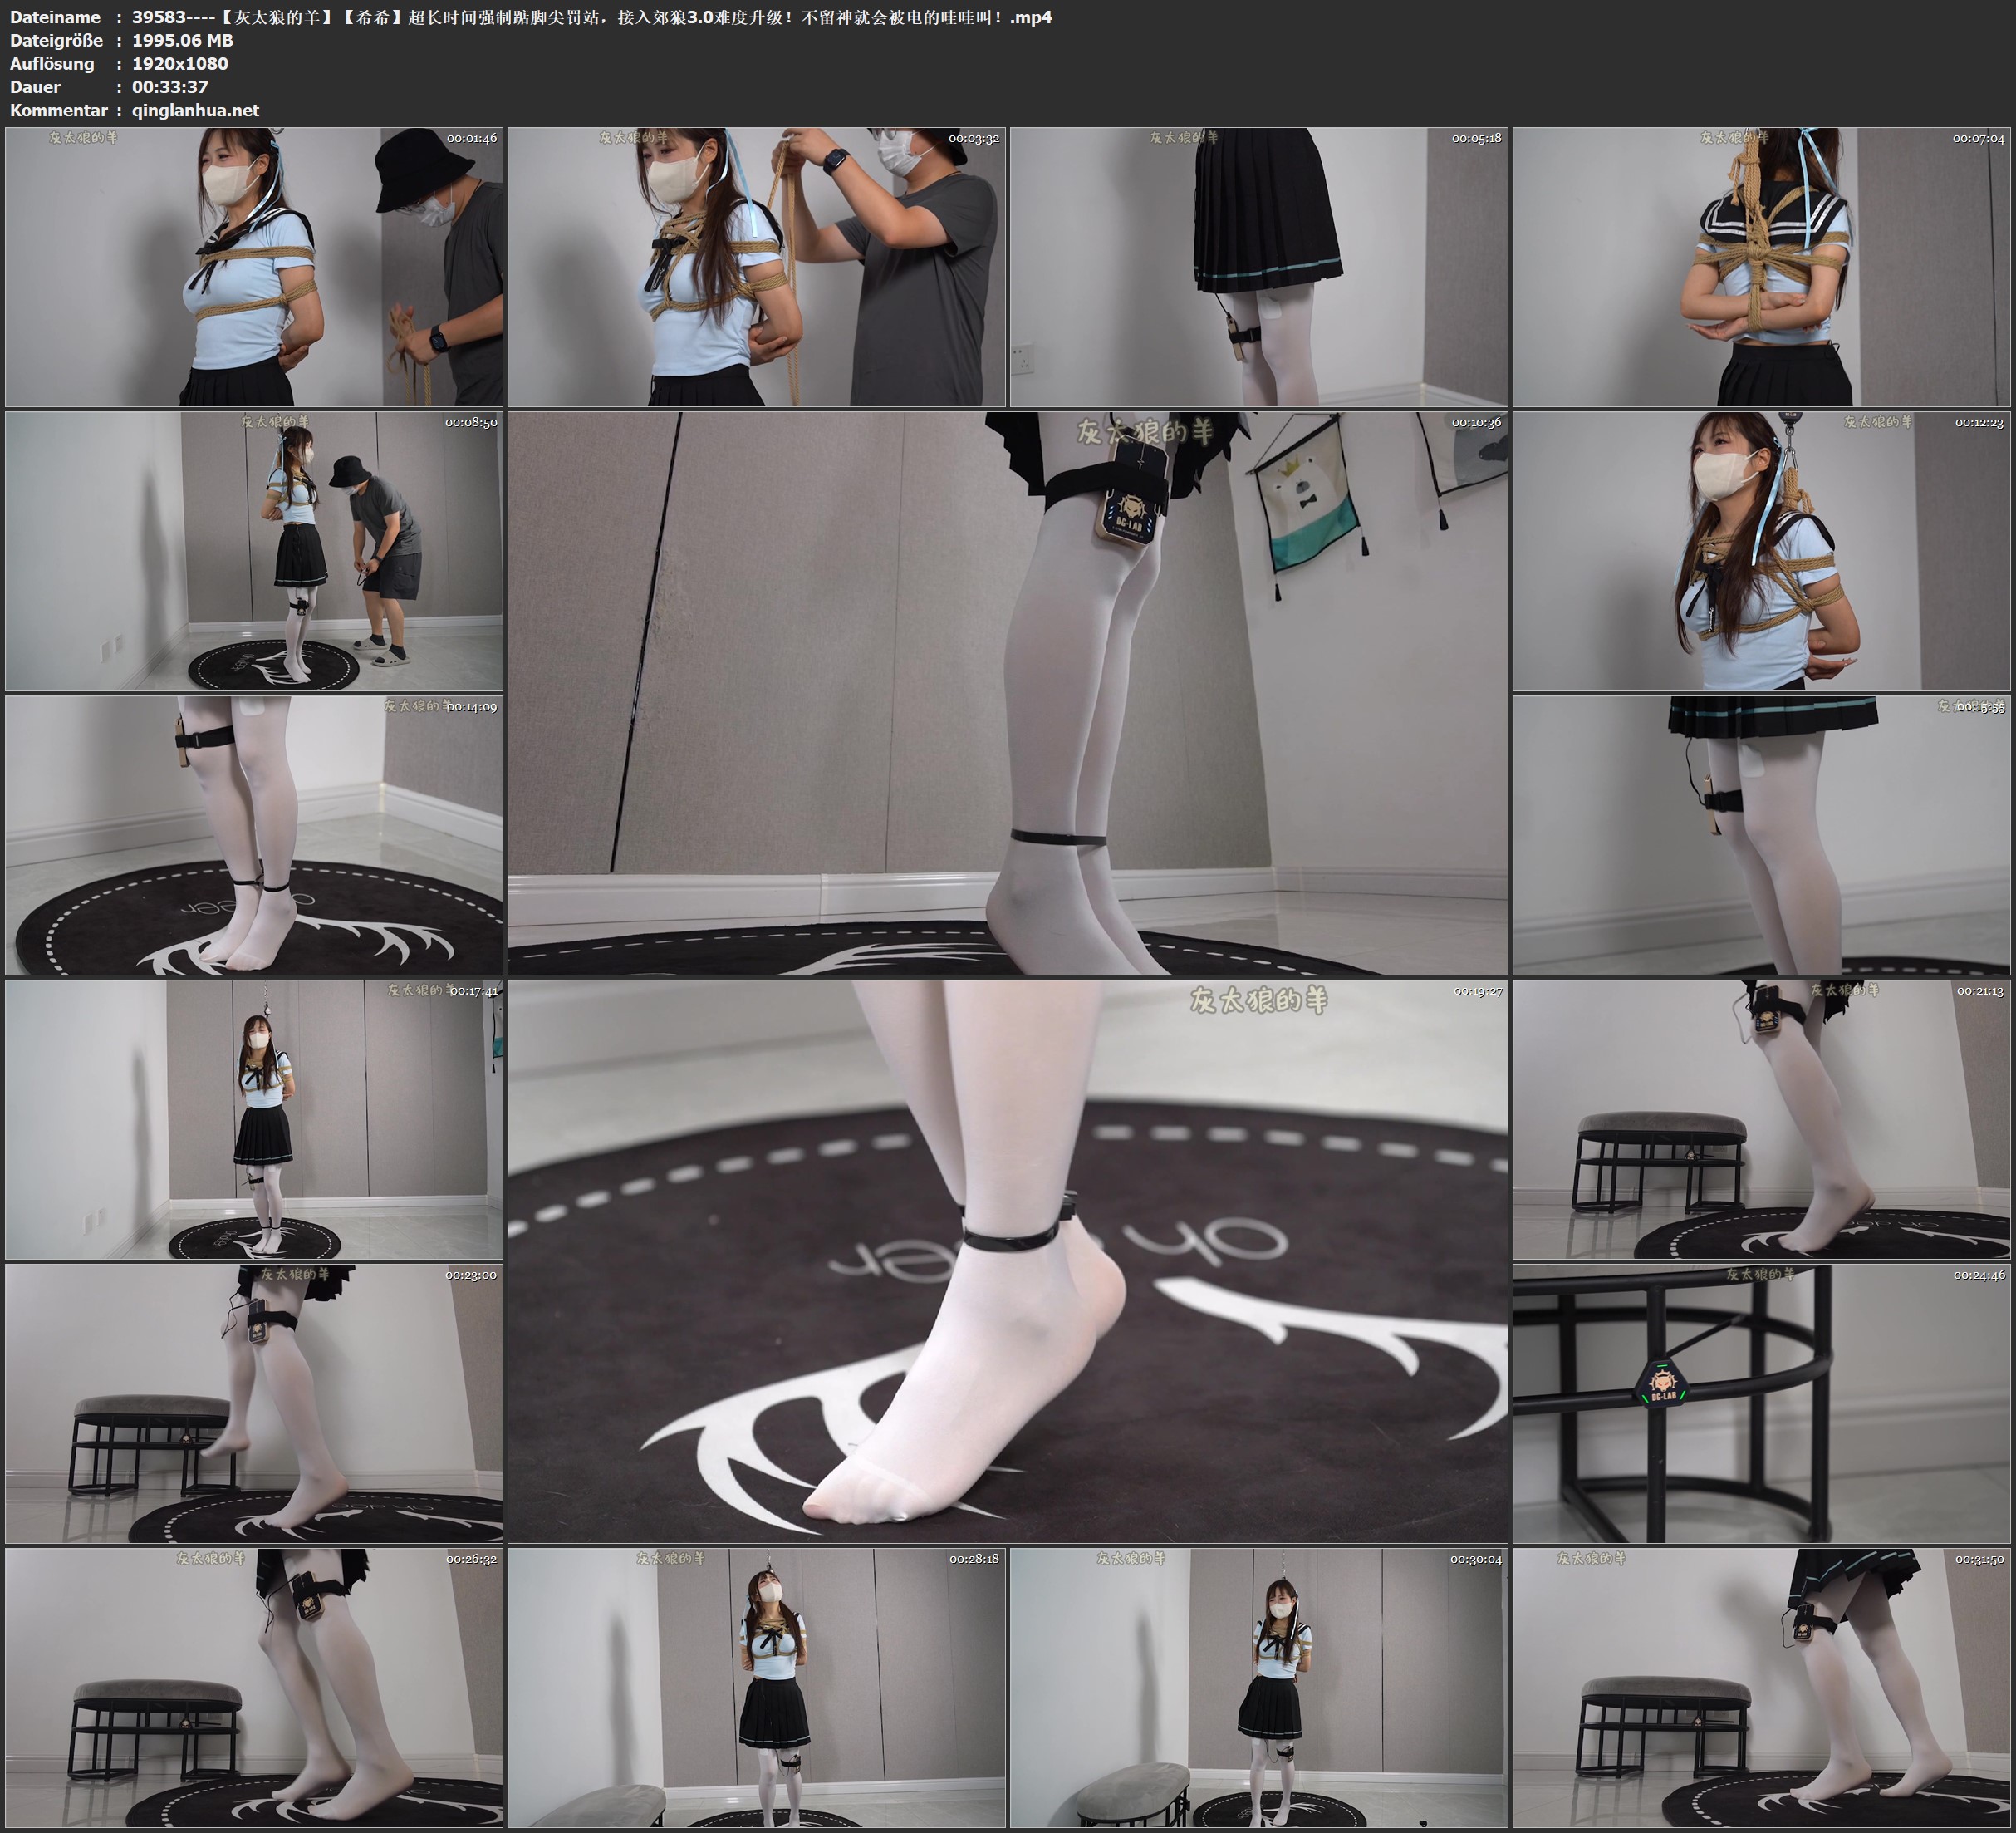Click the thumbnail timestamped 00:01:46
This screenshot has width=2016, height=1833.
[x=254, y=266]
